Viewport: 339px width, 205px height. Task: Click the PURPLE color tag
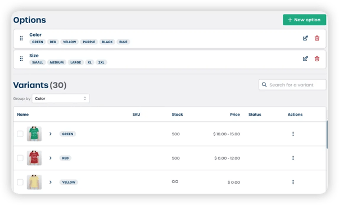tap(89, 42)
